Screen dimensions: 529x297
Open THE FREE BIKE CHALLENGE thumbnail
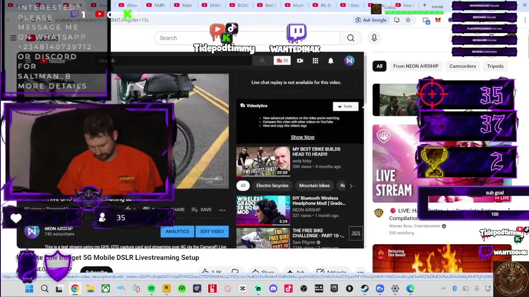pos(263,238)
